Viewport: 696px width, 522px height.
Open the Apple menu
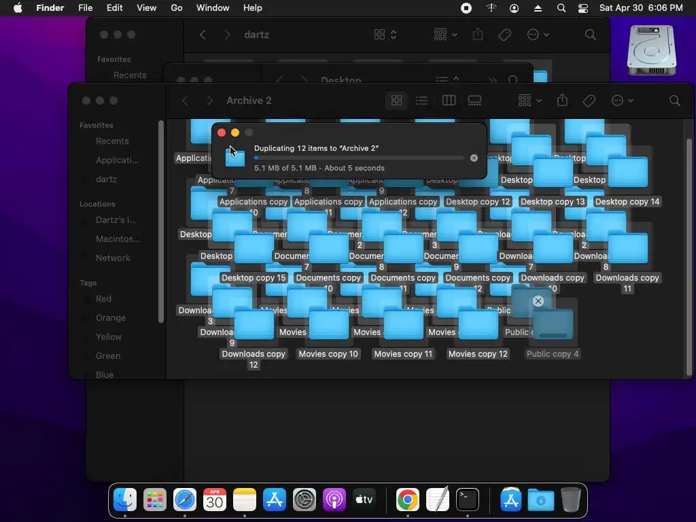18,8
